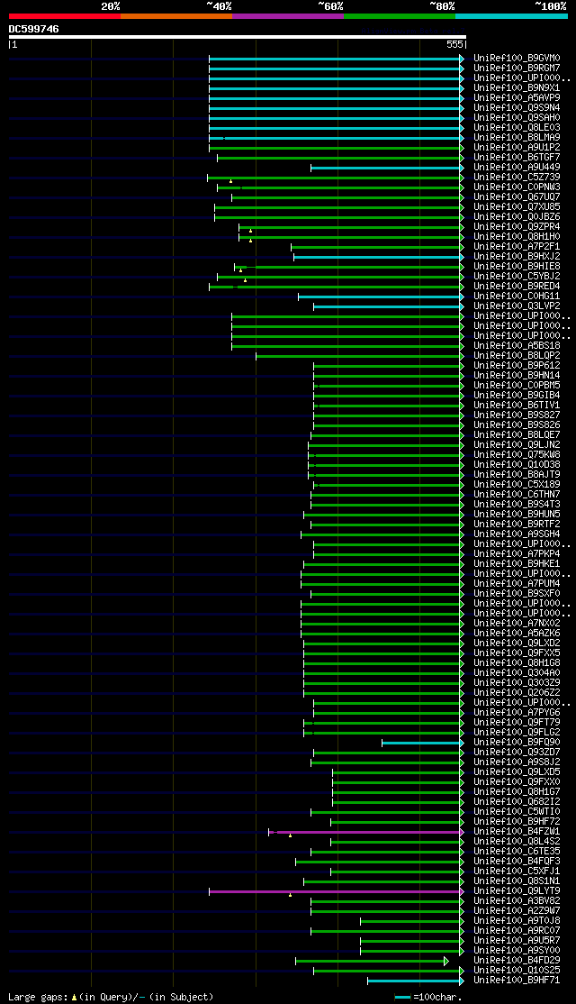Click the UniRef100_A9T0J8 alignment bar
Image resolution: width=576 pixels, height=1004 pixels.
(x=411, y=922)
